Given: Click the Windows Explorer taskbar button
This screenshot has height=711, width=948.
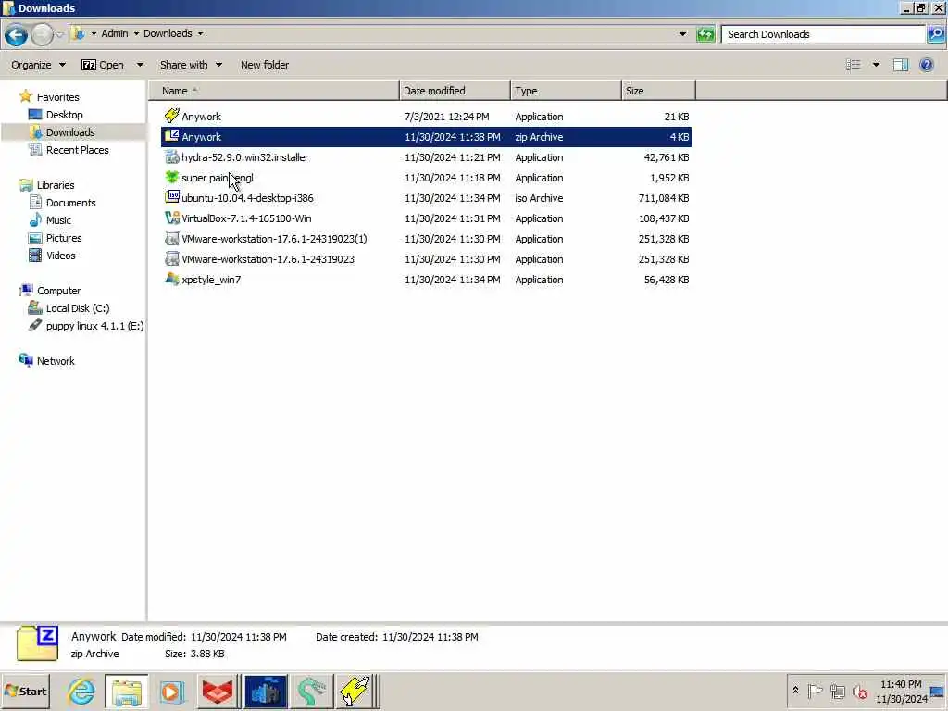Looking at the screenshot, I should [x=126, y=691].
